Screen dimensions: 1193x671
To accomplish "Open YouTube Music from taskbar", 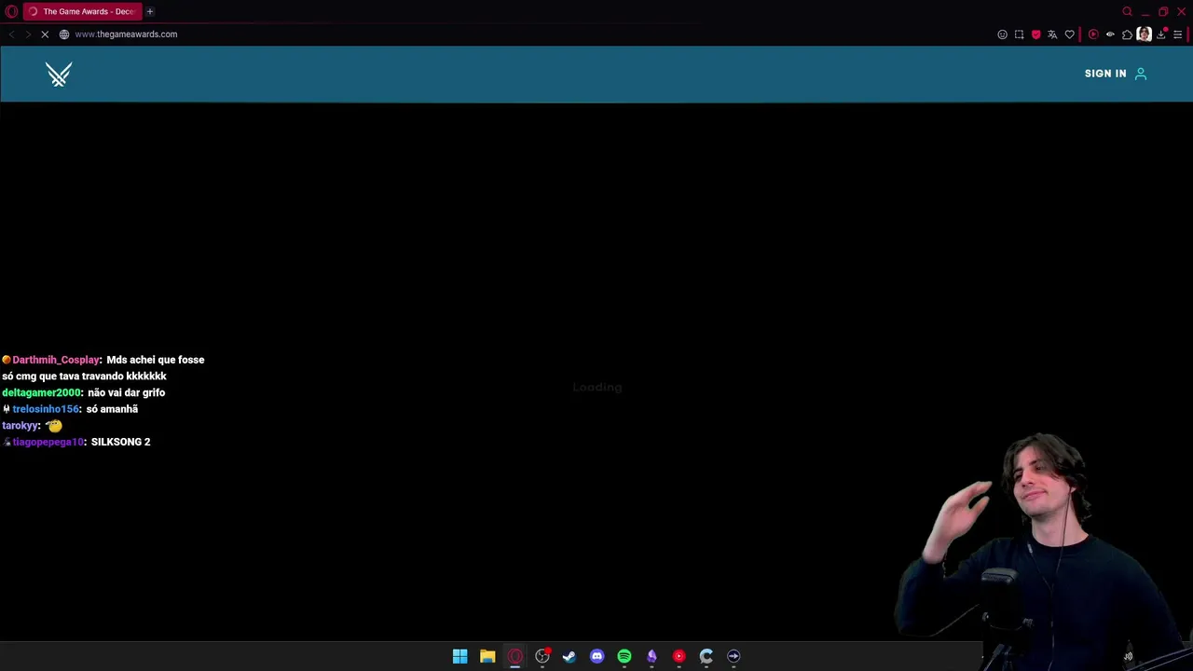I will (679, 656).
